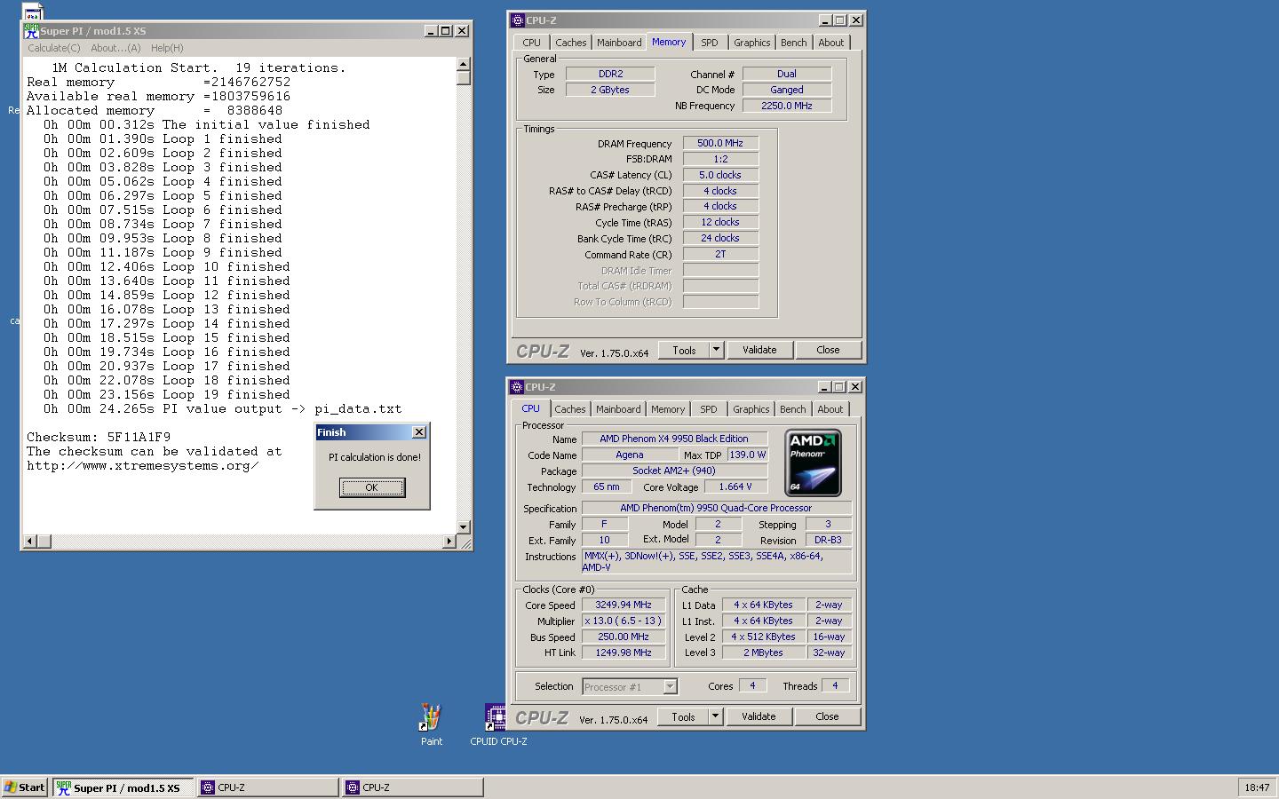The width and height of the screenshot is (1279, 799).
Task: Switch to SPD tab in lower CPU-Z window
Action: 708,409
